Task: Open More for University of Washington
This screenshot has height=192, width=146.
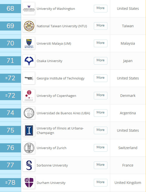Action: pos(101,9)
